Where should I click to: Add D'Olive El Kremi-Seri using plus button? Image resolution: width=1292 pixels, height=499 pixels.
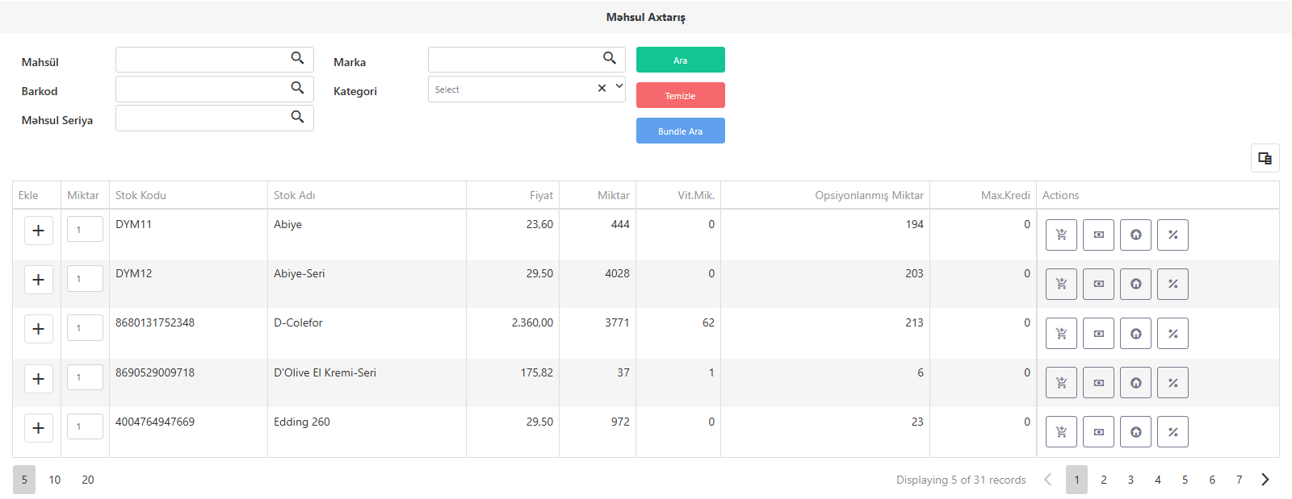38,379
